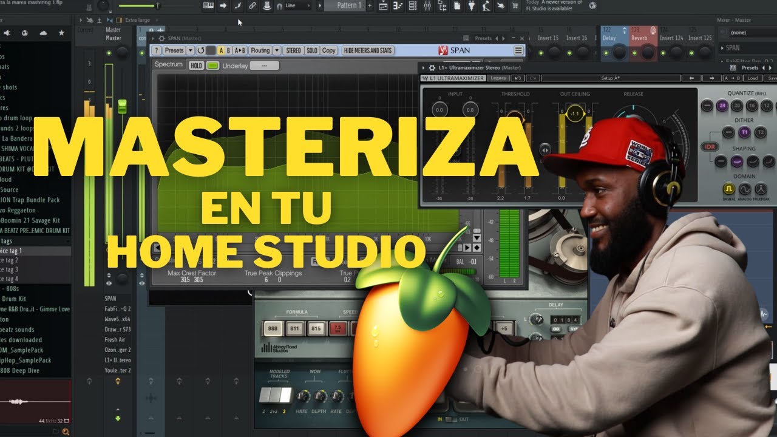777x437 pixels.
Task: Select 24-bit quantize in L1
Action: [x=722, y=105]
